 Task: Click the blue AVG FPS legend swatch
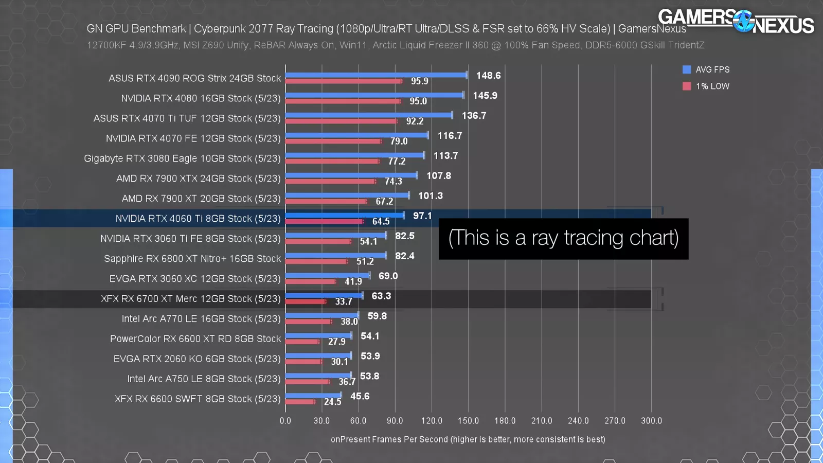(687, 69)
